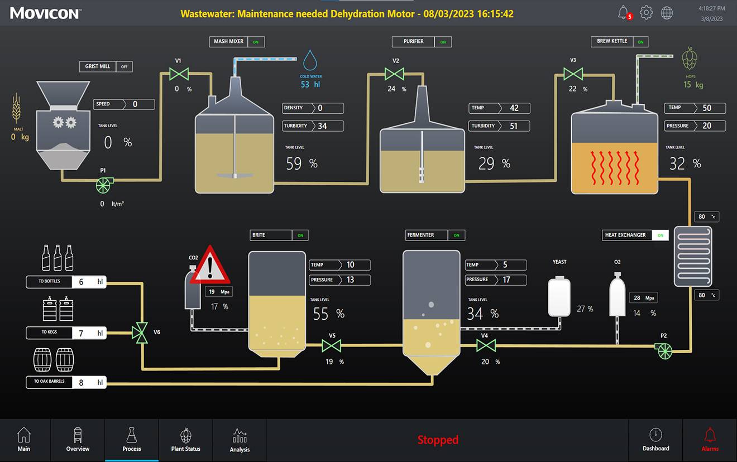Open the Alarms page
Viewport: 737px width, 462px height.
(x=710, y=440)
